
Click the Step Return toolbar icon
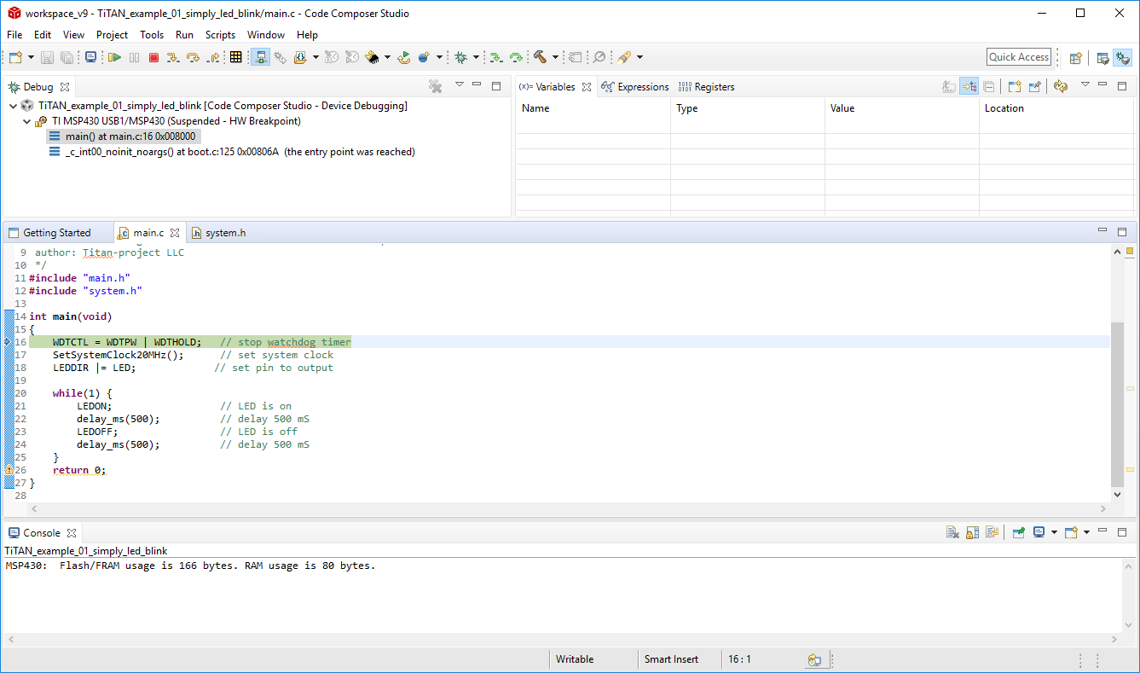(x=213, y=57)
